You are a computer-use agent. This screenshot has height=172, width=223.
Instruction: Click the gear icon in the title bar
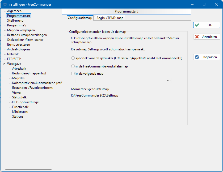tap(5, 5)
